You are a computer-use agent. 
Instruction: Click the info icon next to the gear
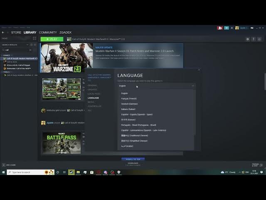(x=254, y=39)
